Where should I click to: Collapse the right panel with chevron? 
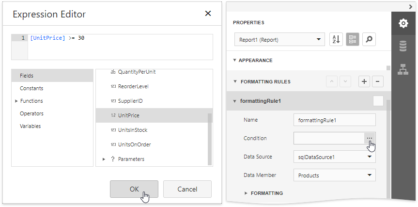[411, 6]
